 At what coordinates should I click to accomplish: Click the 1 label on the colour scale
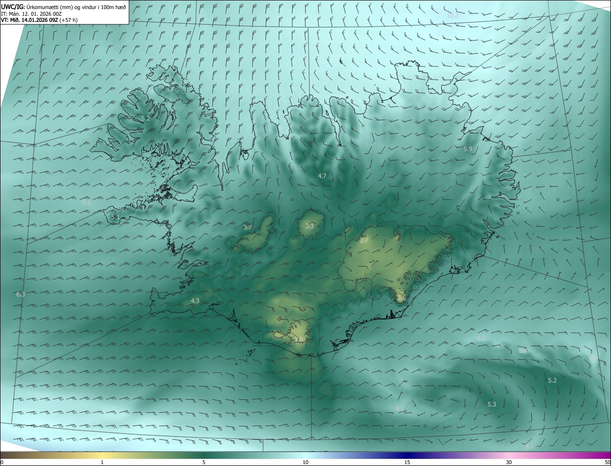coord(102,462)
